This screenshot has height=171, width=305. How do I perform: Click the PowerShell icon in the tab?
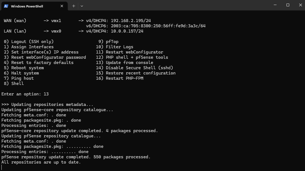click(6, 6)
